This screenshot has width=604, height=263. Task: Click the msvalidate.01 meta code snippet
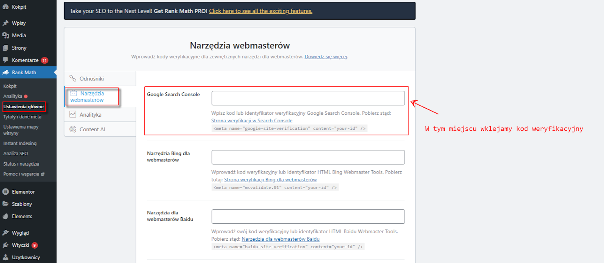click(x=275, y=188)
